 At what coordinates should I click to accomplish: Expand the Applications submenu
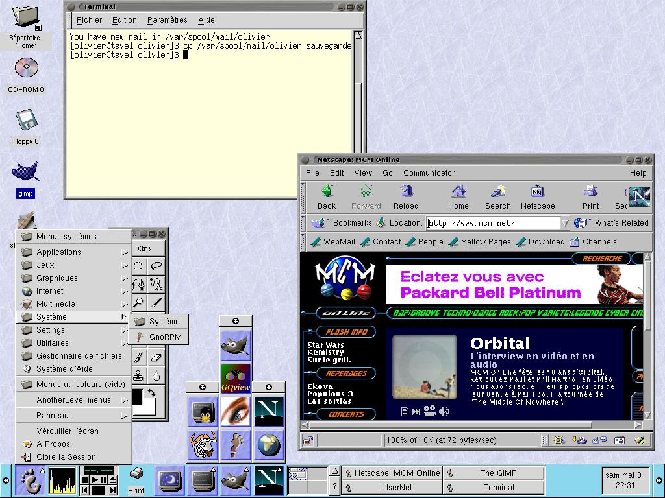(74, 252)
